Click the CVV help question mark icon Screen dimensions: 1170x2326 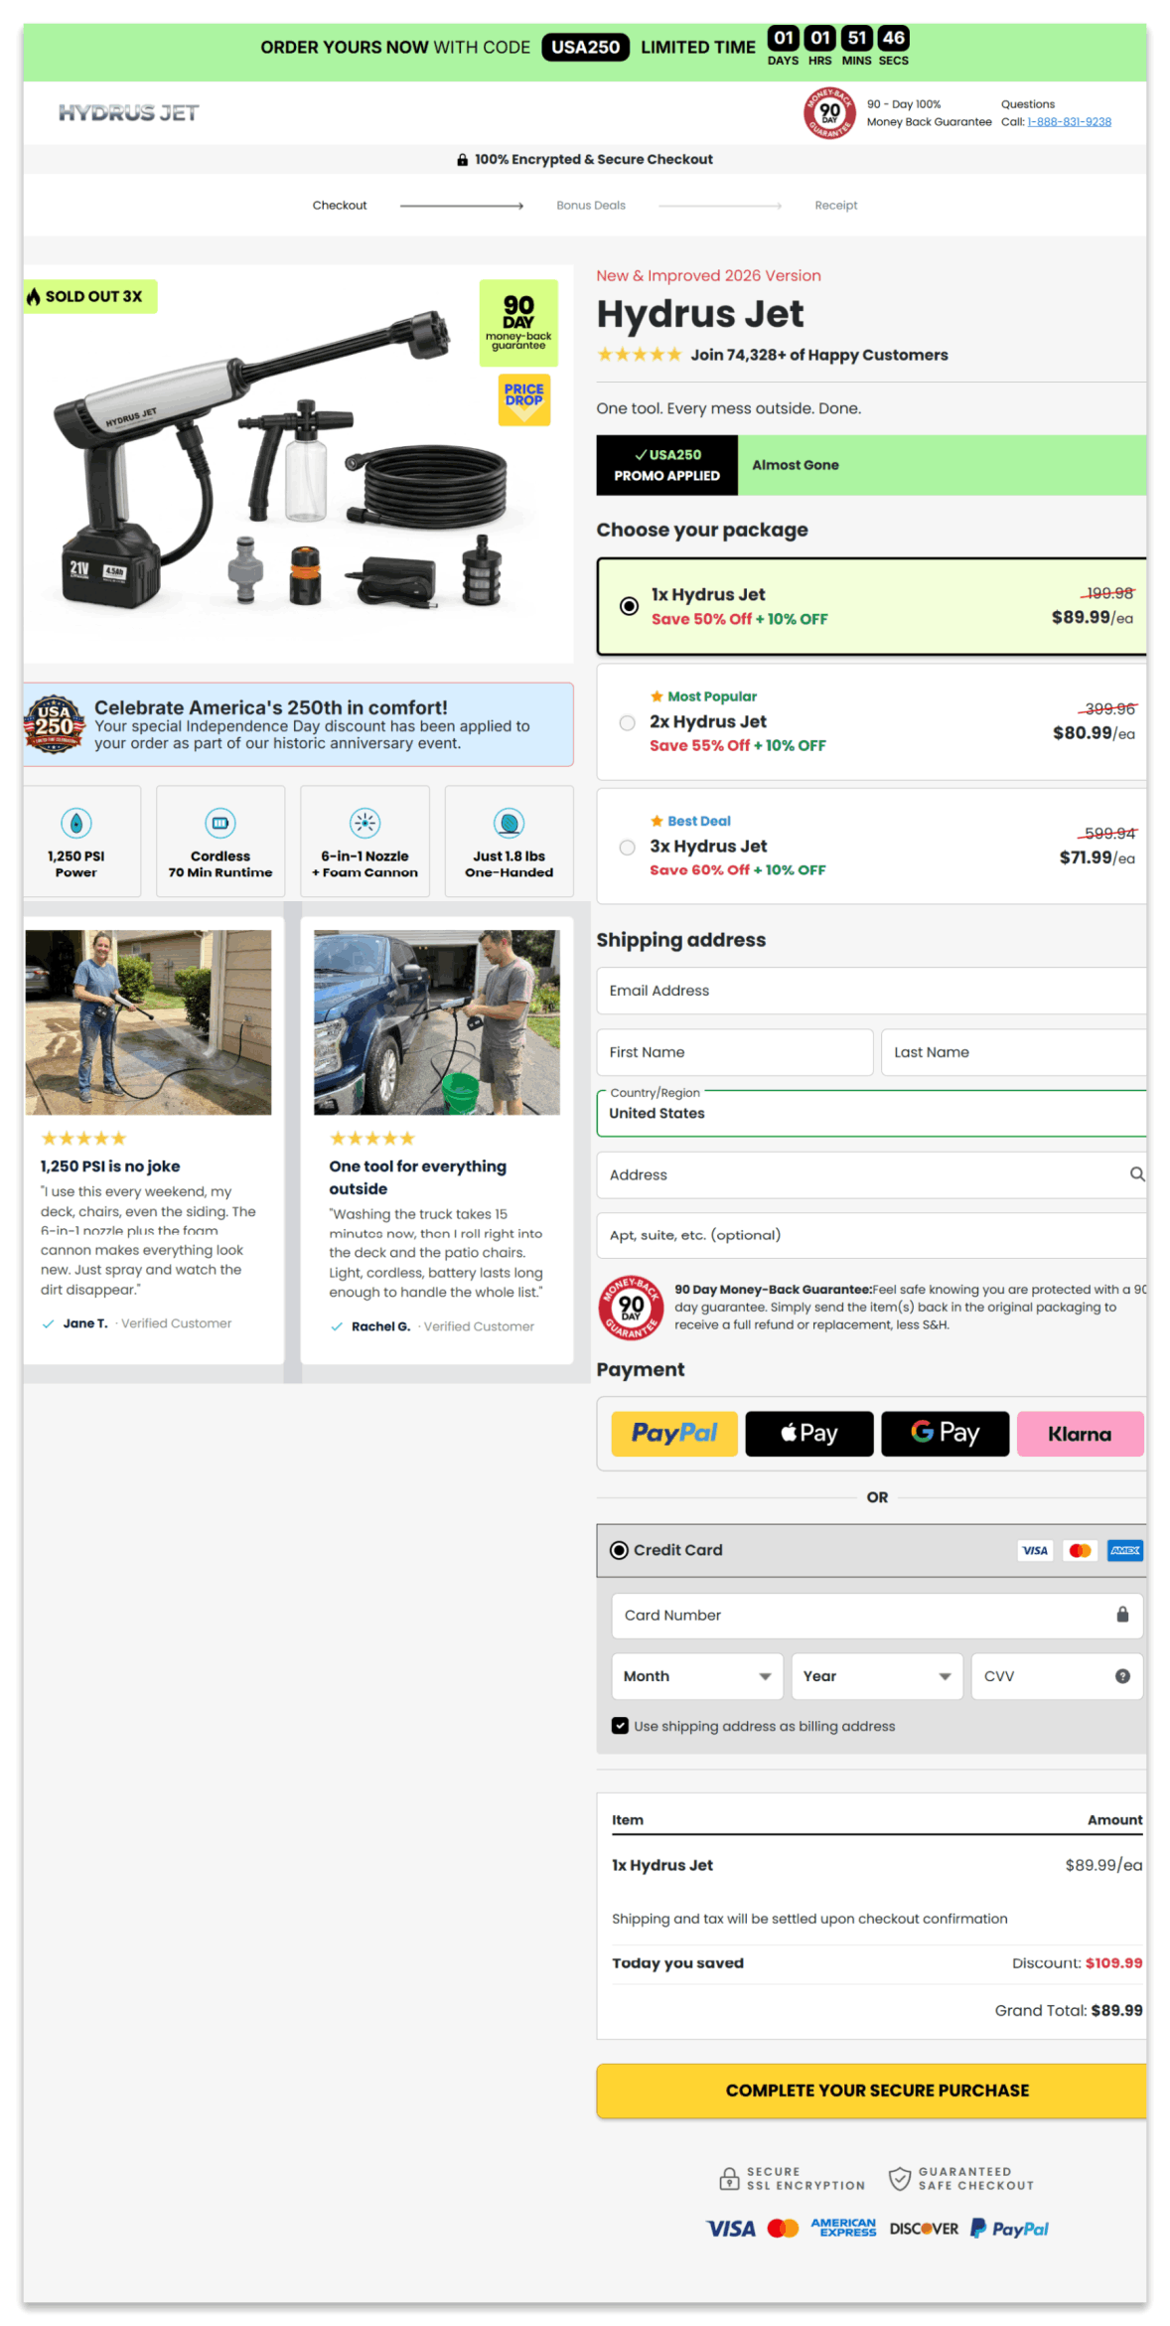1122,1676
